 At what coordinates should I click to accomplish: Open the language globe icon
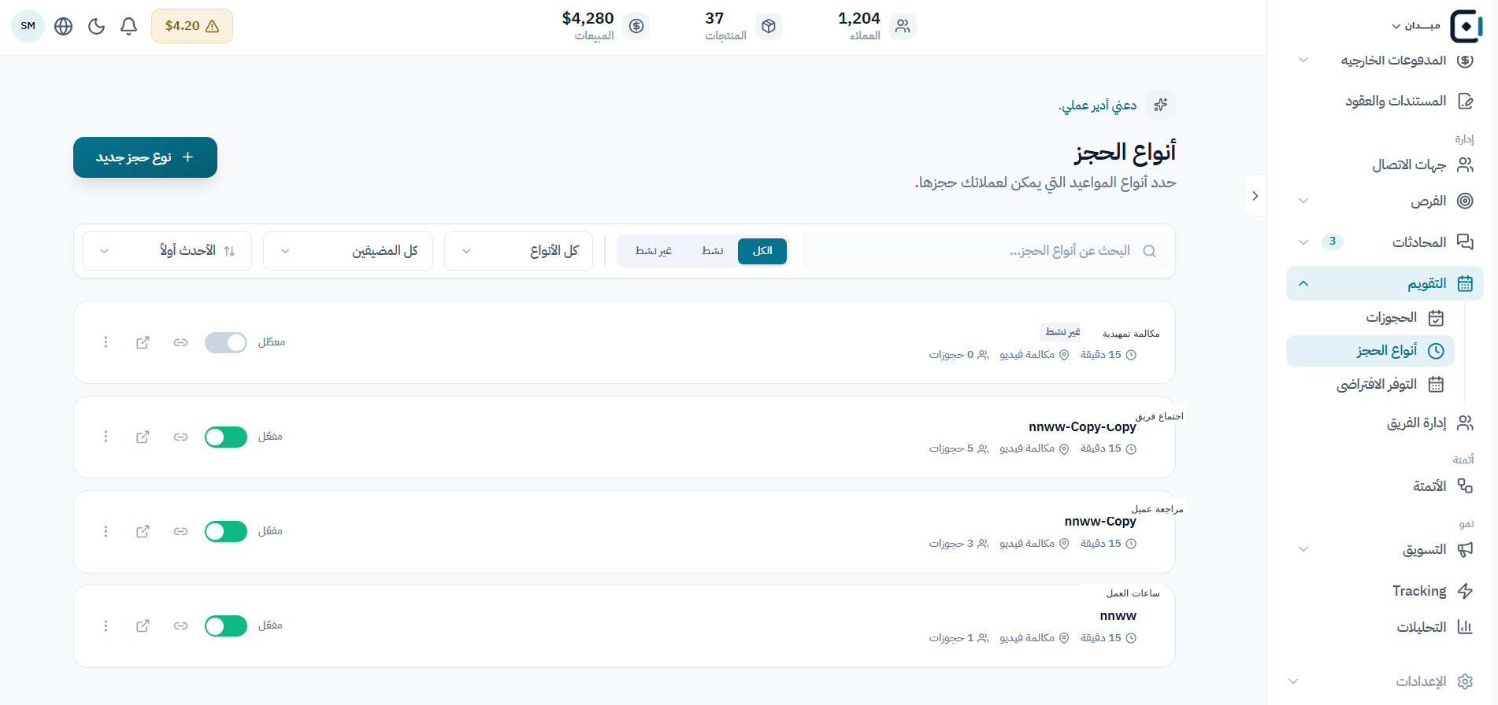tap(64, 26)
